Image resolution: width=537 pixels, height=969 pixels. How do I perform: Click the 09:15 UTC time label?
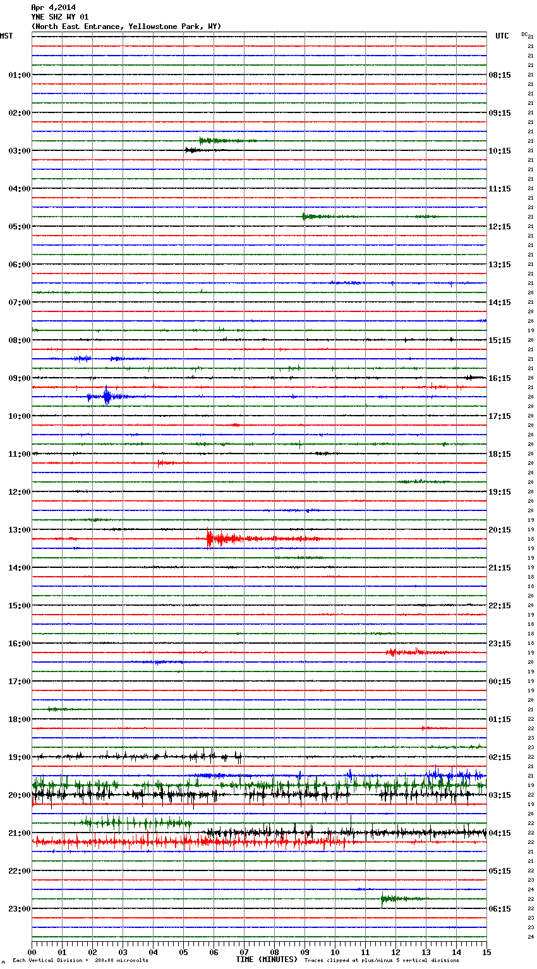click(500, 113)
